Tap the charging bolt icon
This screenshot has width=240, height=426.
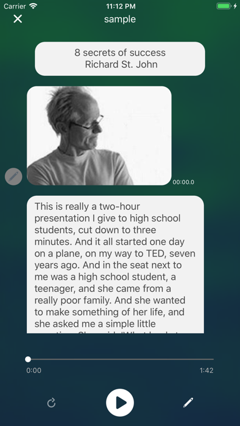point(235,6)
